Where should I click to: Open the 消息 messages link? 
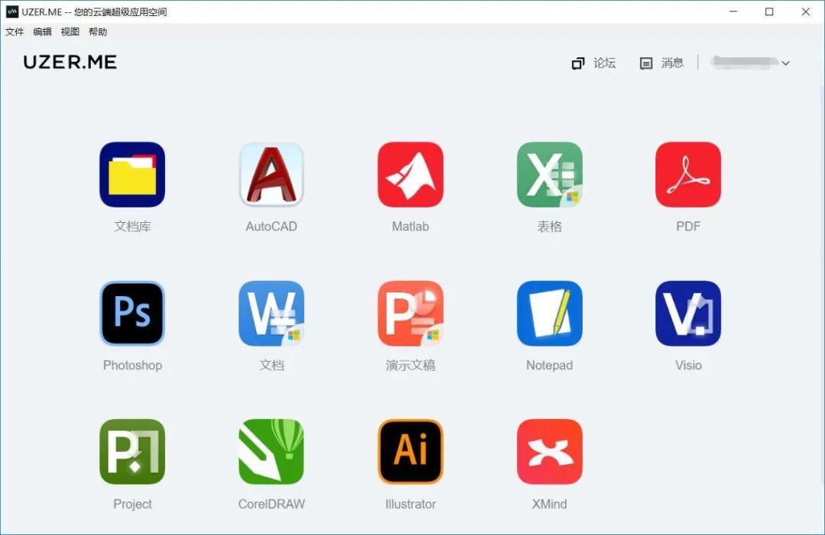(x=672, y=63)
